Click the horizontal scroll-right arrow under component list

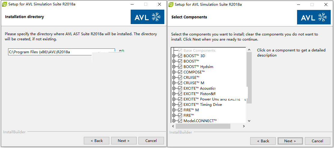click(x=244, y=126)
